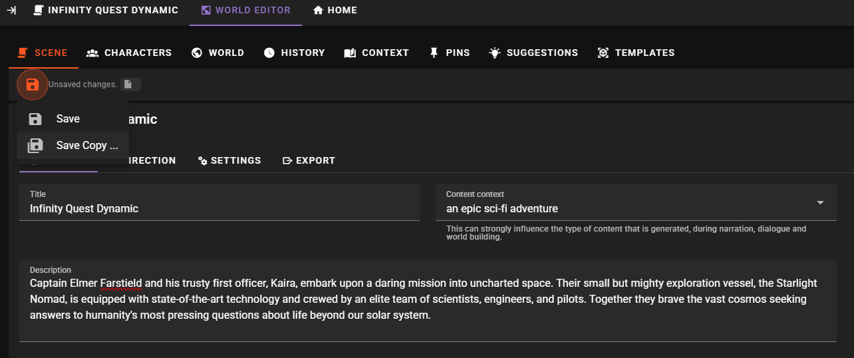This screenshot has width=854, height=358.
Task: Open the Characters tab
Action: (129, 53)
